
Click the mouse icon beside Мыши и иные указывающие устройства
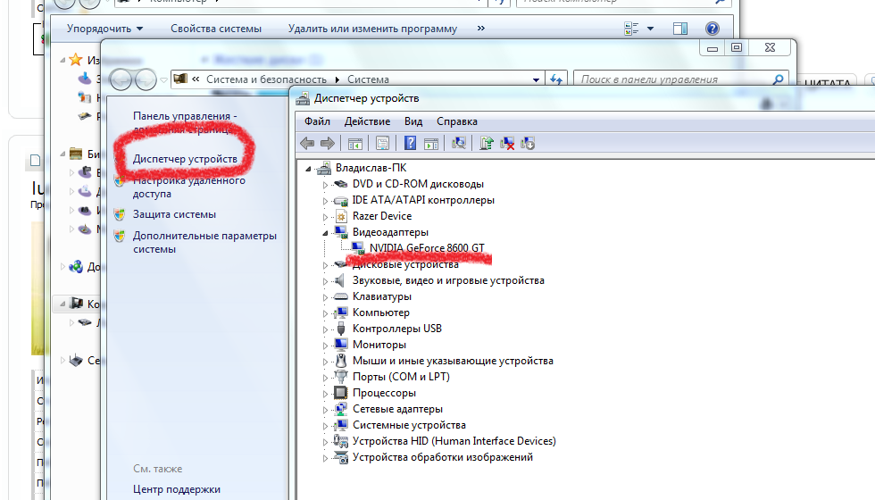341,361
